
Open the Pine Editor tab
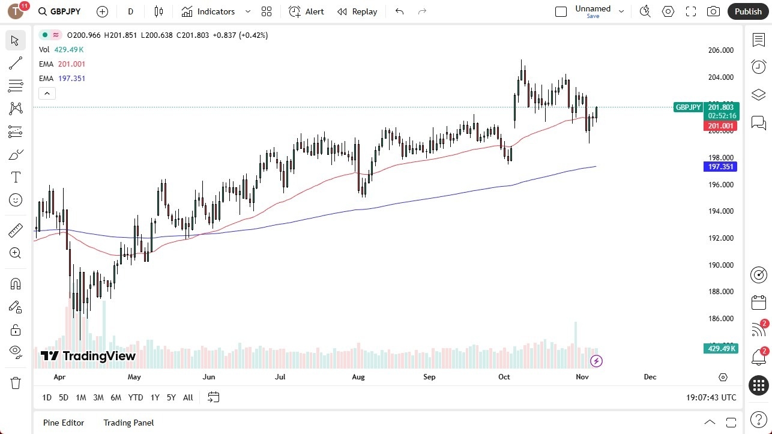[63, 423]
